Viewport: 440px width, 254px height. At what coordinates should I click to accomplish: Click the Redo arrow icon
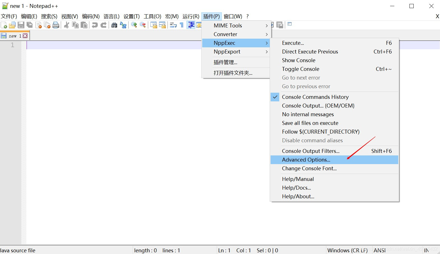click(x=103, y=25)
